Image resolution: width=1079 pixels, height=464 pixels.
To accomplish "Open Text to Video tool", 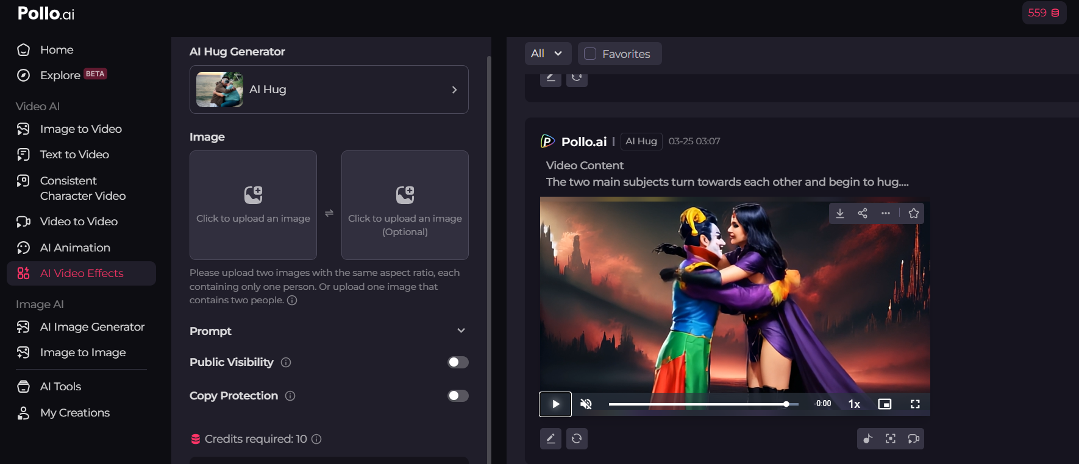I will 74,155.
